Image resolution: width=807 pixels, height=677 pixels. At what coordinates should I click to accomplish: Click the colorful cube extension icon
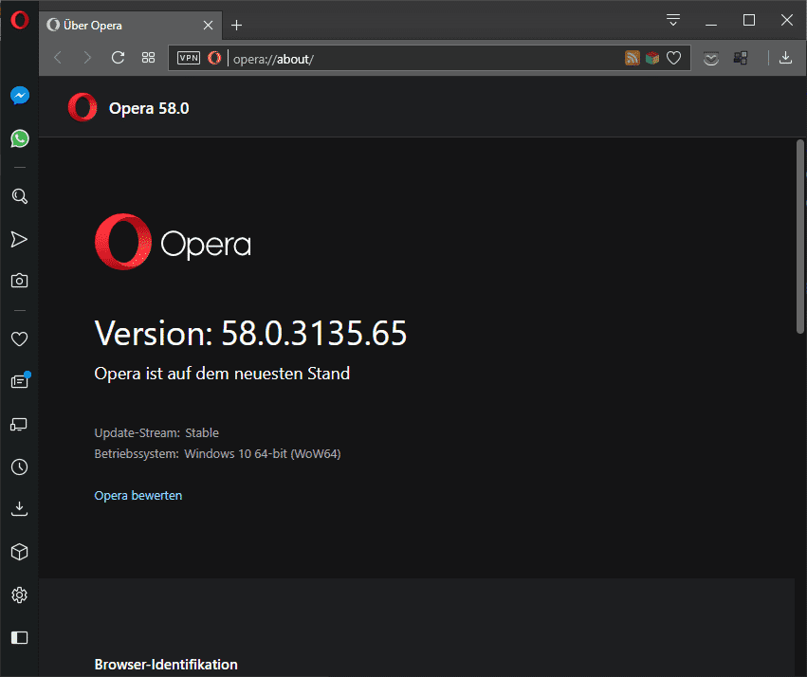(652, 58)
